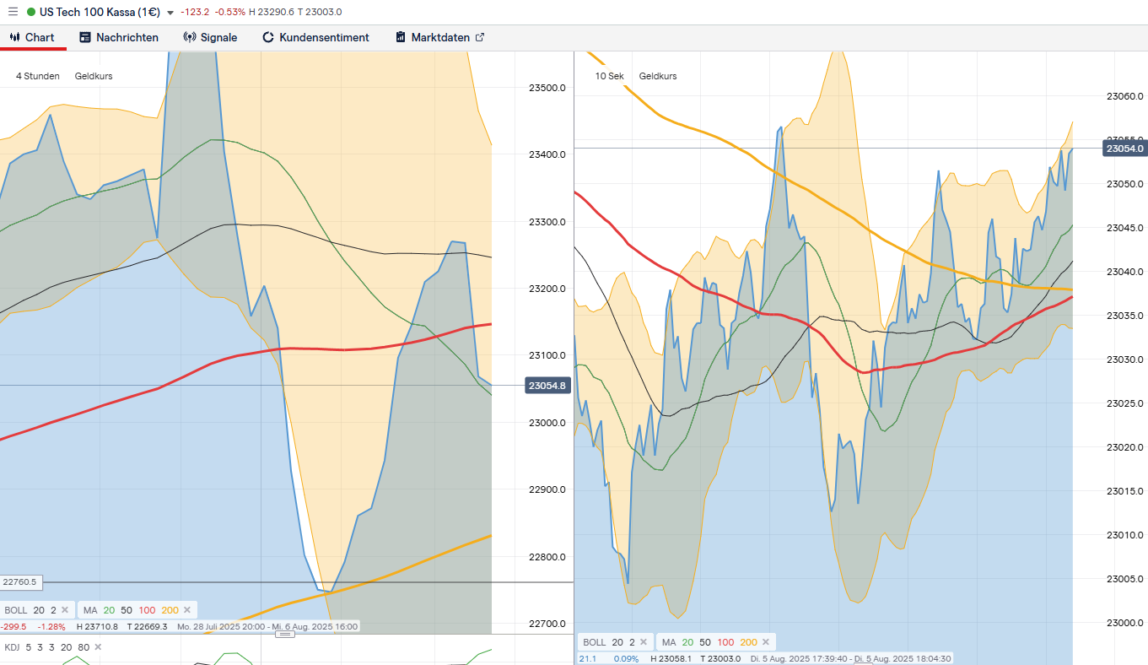Select the red MA 100 value in left chart
The width and height of the screenshot is (1148, 665).
pos(148,609)
